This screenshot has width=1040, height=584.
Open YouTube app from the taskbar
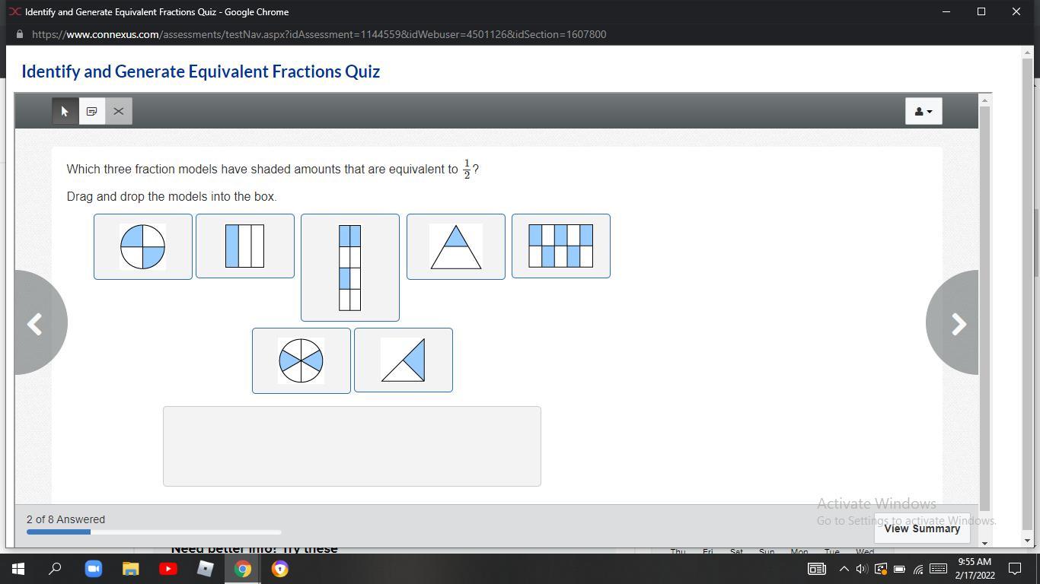(x=167, y=569)
